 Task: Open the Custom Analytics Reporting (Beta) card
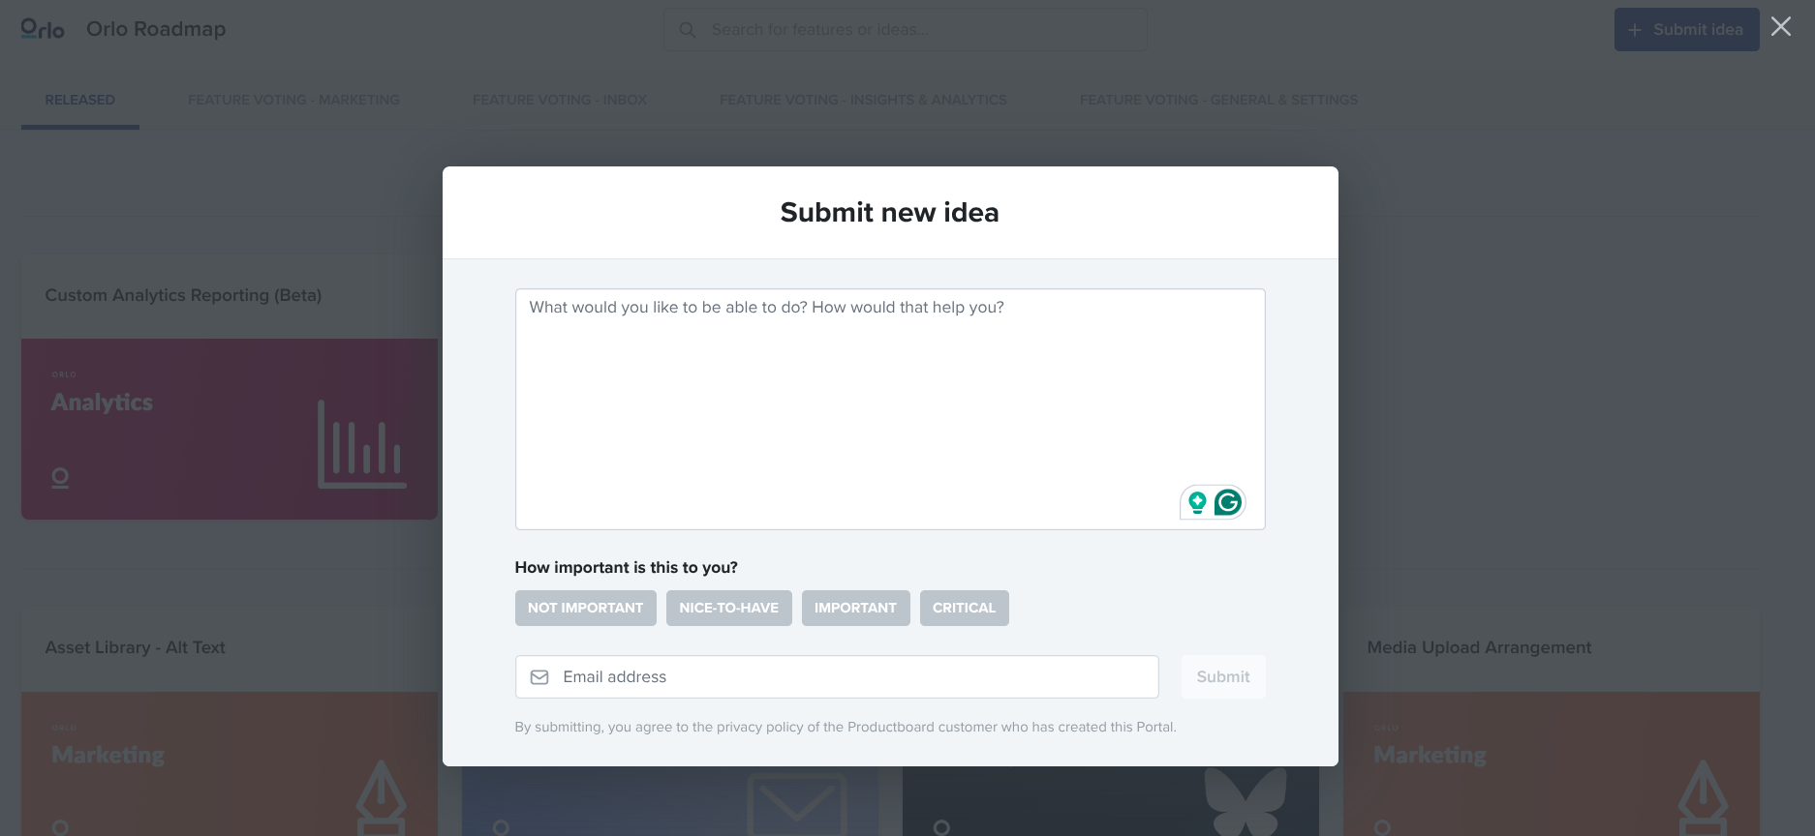[x=183, y=295]
